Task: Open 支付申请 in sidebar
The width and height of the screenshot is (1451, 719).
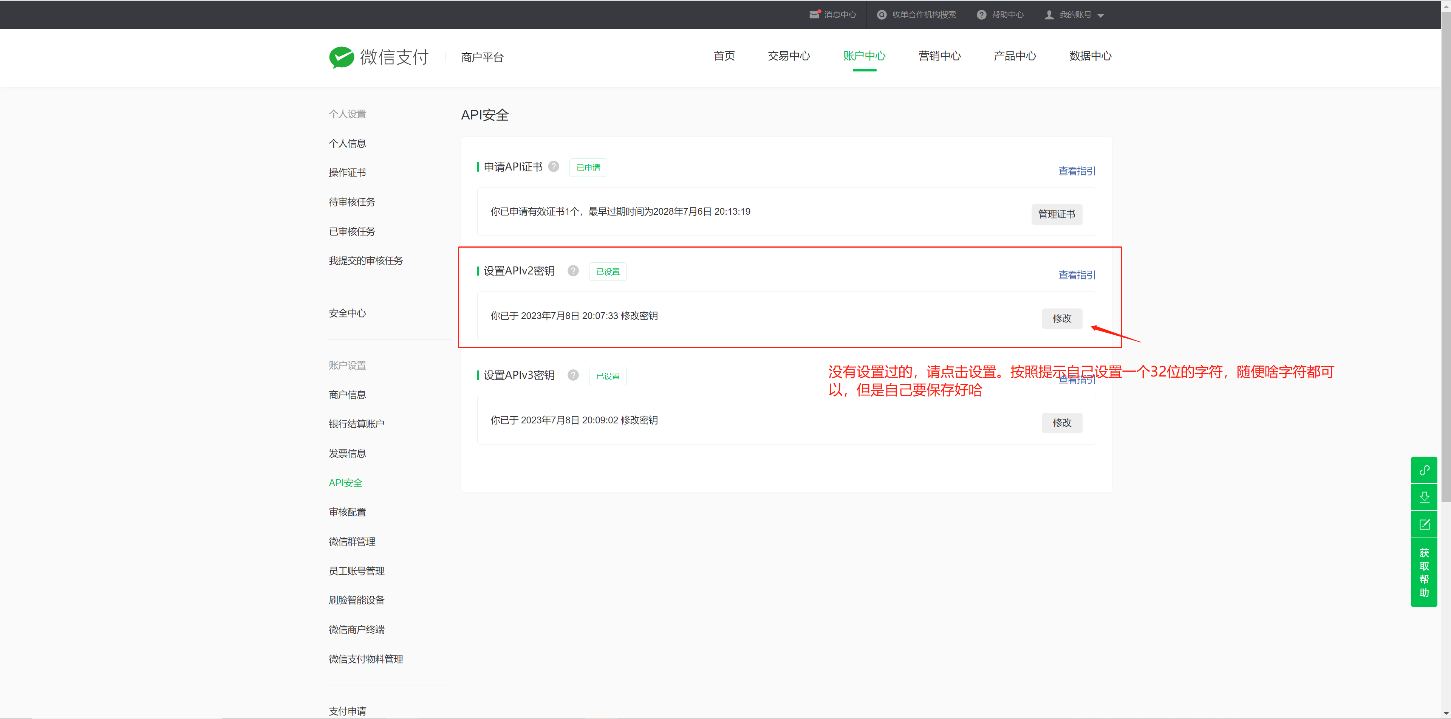Action: (347, 711)
